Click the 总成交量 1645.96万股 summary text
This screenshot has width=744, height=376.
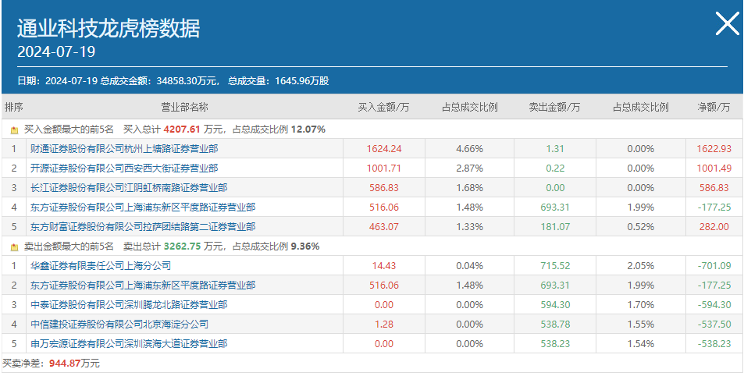279,81
